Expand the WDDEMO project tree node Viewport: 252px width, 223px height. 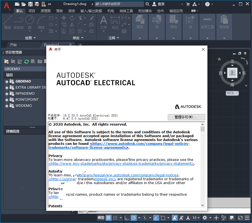point(7,106)
